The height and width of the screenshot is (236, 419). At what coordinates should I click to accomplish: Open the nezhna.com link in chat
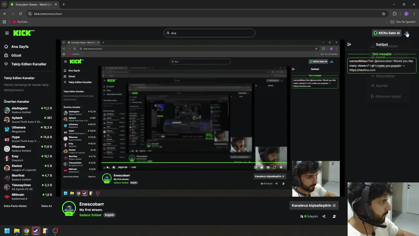pos(362,70)
